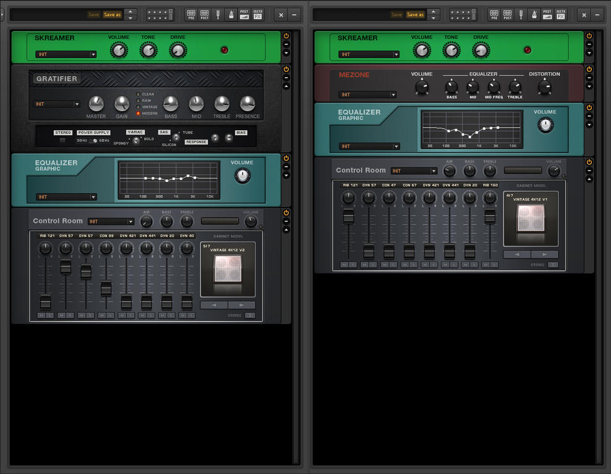Open the Gratifier INIT preset dropdown

pos(58,104)
